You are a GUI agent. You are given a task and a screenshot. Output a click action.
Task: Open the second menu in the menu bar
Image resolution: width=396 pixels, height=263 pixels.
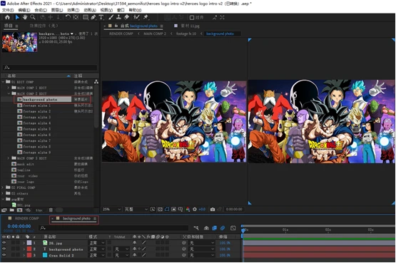[x=24, y=10]
